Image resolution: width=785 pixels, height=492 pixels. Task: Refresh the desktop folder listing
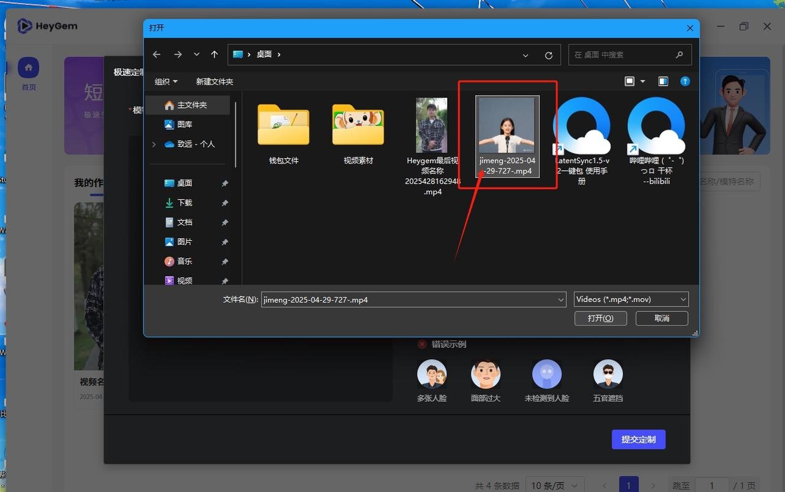click(x=548, y=55)
